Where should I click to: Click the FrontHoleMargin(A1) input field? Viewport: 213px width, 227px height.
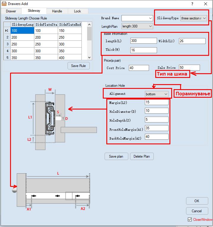(x=157, y=128)
